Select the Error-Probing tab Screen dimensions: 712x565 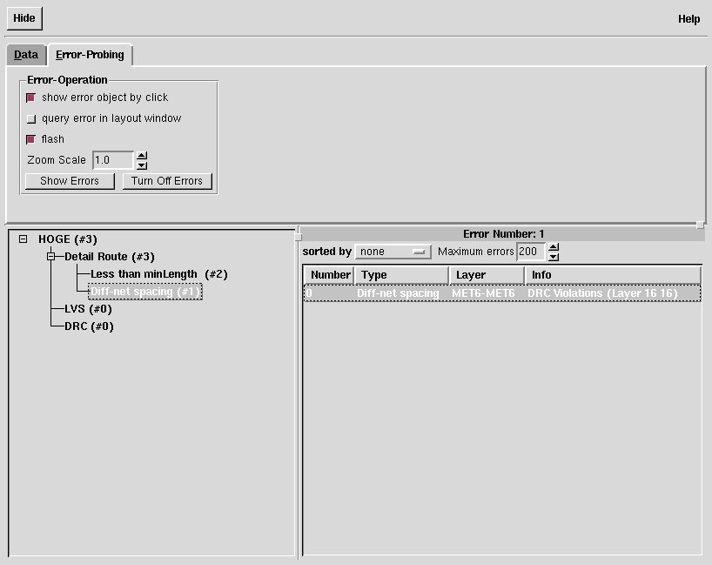[x=90, y=55]
